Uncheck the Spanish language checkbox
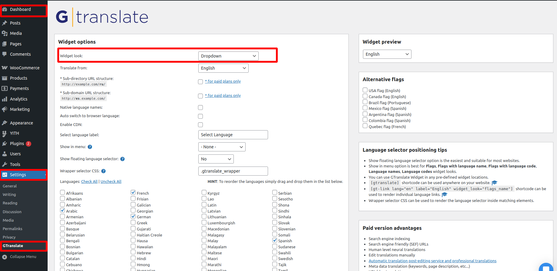This screenshot has height=271, width=557. [275, 240]
